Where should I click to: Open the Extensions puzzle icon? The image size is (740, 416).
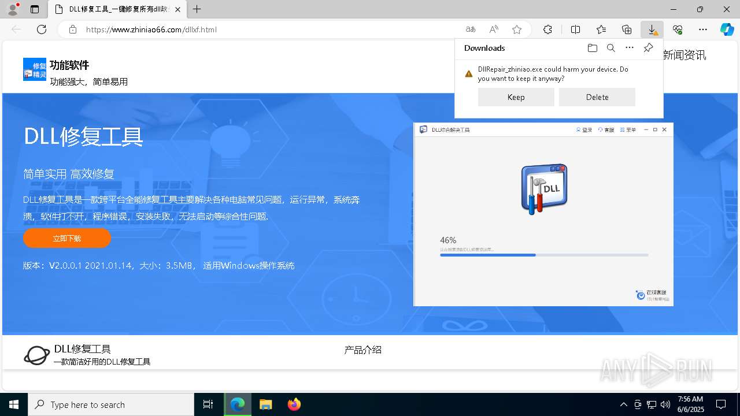click(x=547, y=29)
